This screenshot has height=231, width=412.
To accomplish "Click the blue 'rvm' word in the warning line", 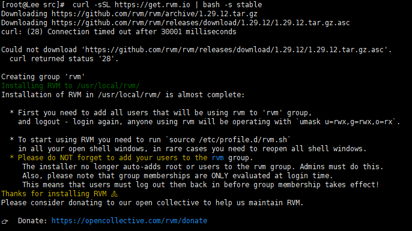I will (217, 158).
